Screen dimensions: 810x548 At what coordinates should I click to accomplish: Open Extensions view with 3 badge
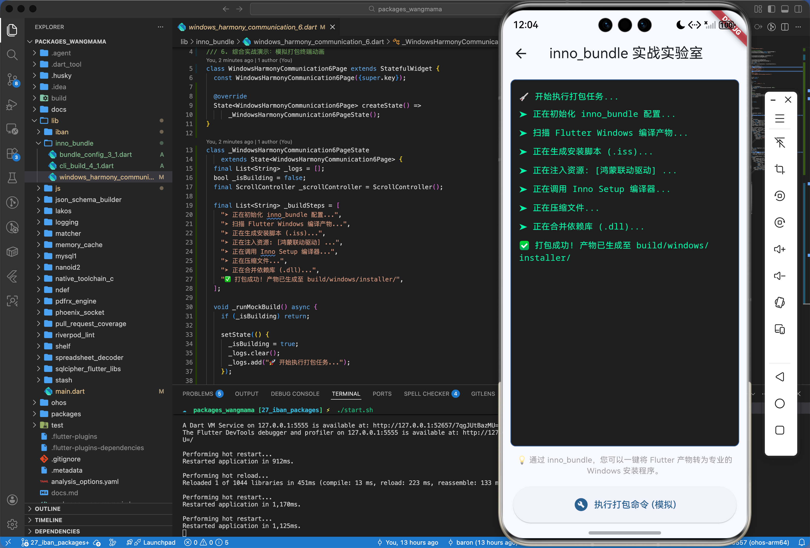pyautogui.click(x=12, y=153)
